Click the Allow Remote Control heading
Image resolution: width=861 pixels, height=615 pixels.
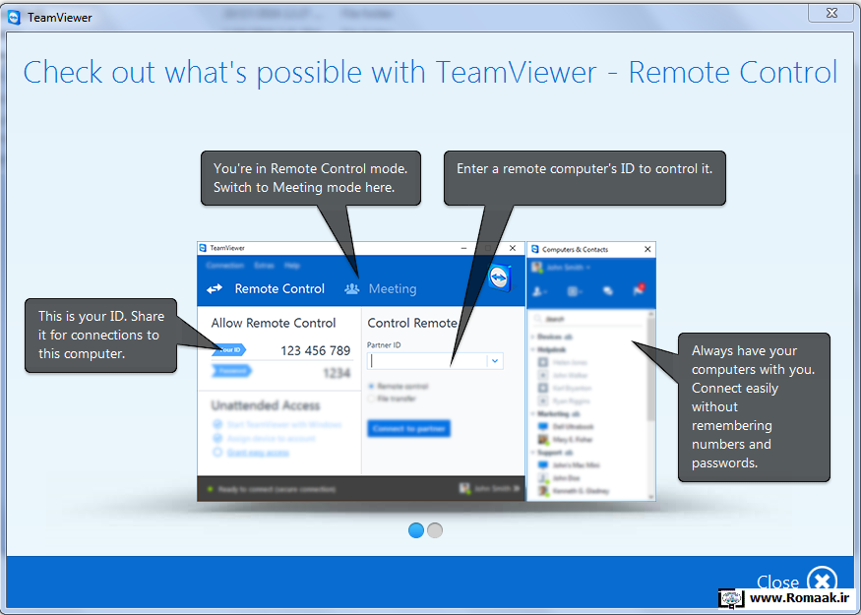pyautogui.click(x=274, y=323)
